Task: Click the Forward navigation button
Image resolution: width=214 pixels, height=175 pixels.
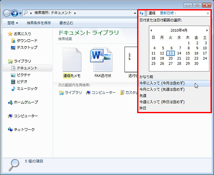Action: [x=15, y=13]
